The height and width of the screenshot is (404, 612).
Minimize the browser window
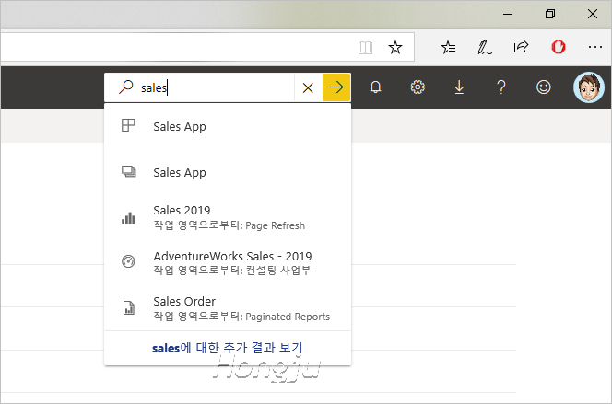pyautogui.click(x=508, y=15)
